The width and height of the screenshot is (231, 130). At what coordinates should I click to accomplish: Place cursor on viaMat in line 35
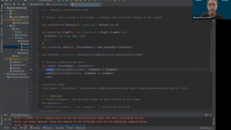pyautogui.click(x=50, y=70)
